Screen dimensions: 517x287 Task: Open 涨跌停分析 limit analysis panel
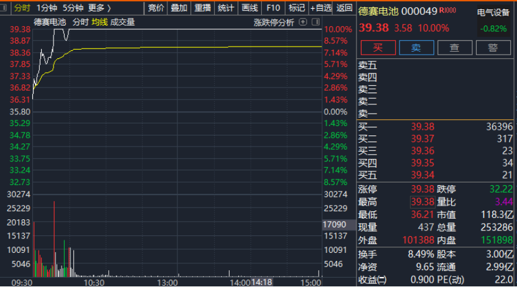tap(274, 22)
